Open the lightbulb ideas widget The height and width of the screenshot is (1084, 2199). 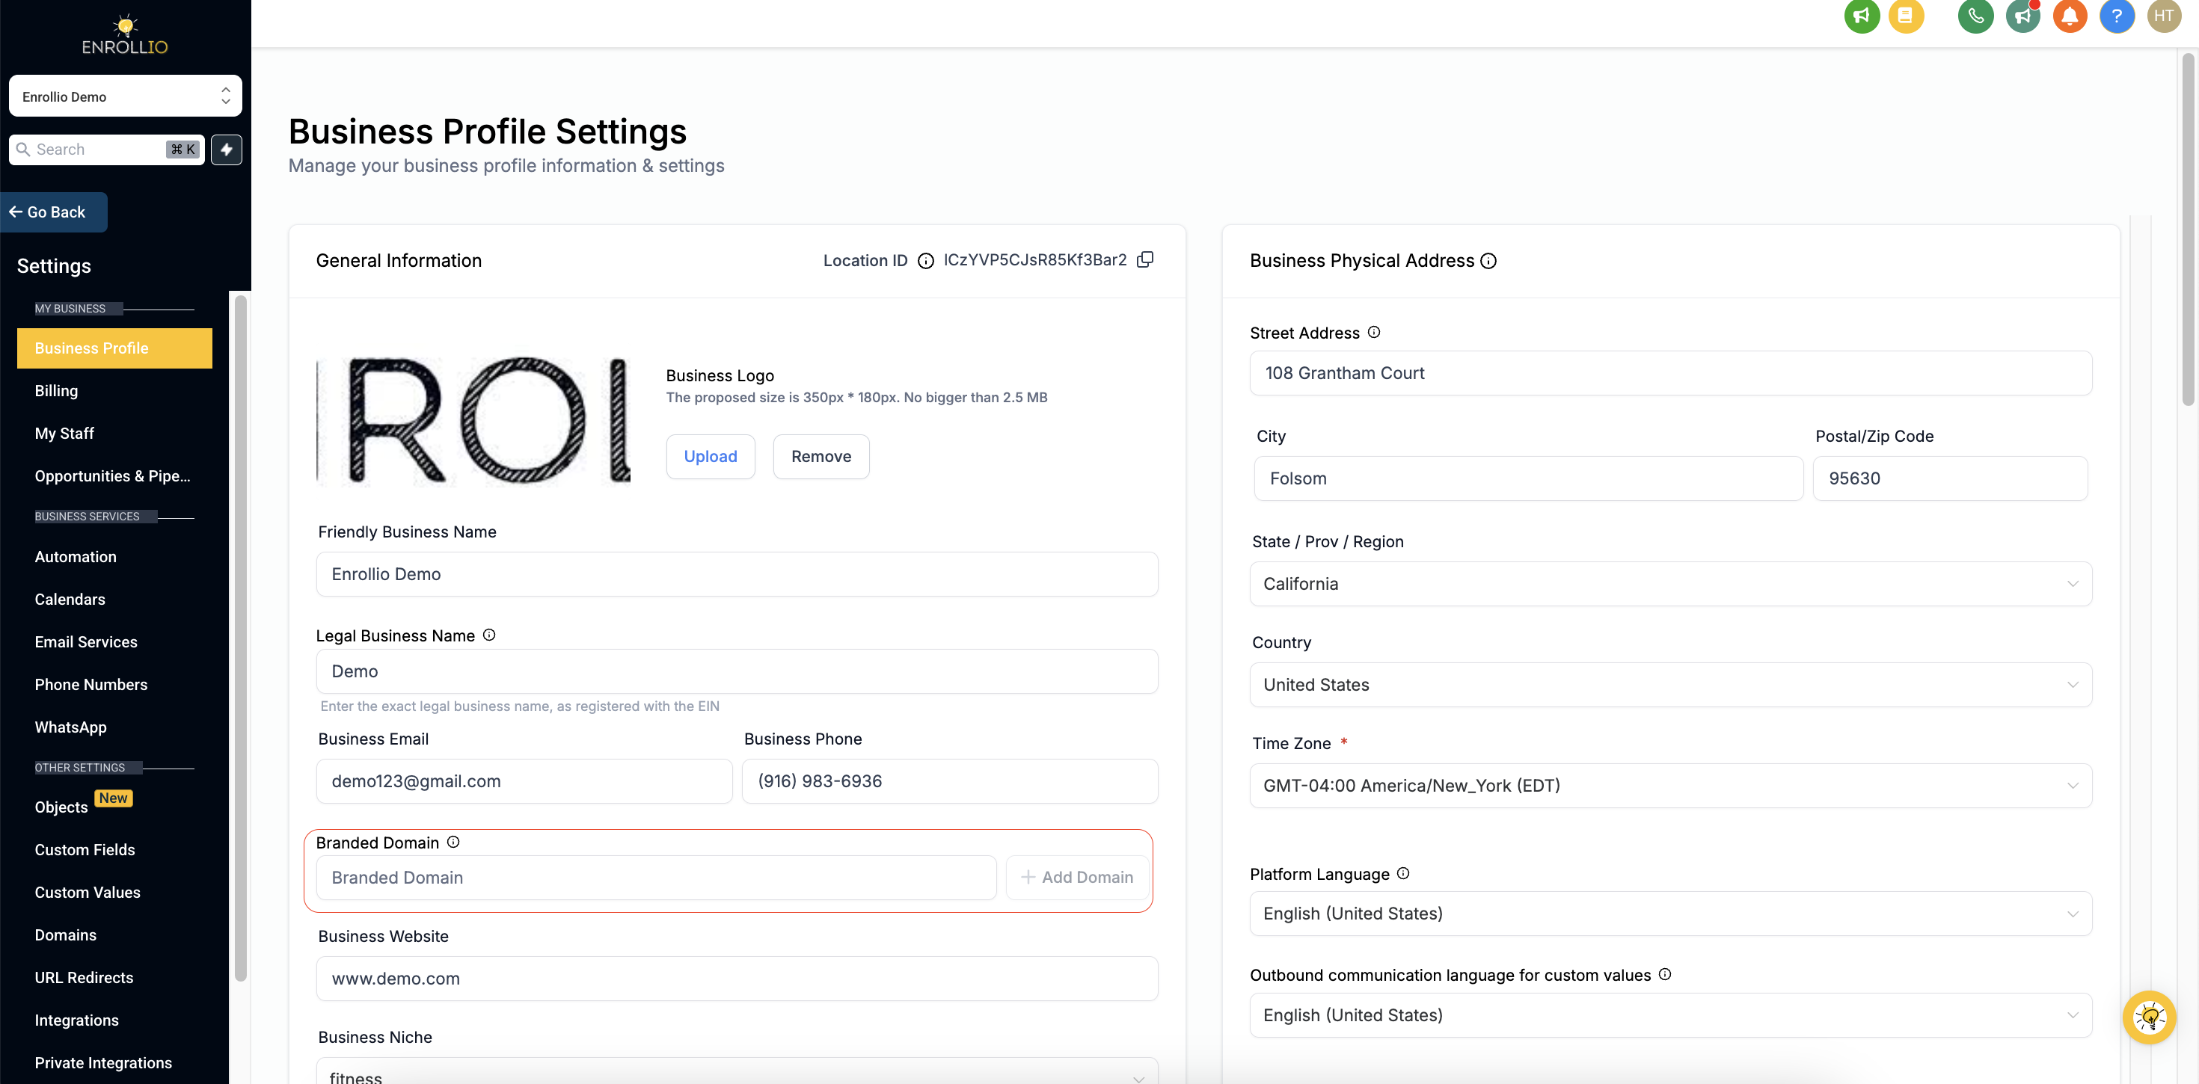point(2149,1017)
